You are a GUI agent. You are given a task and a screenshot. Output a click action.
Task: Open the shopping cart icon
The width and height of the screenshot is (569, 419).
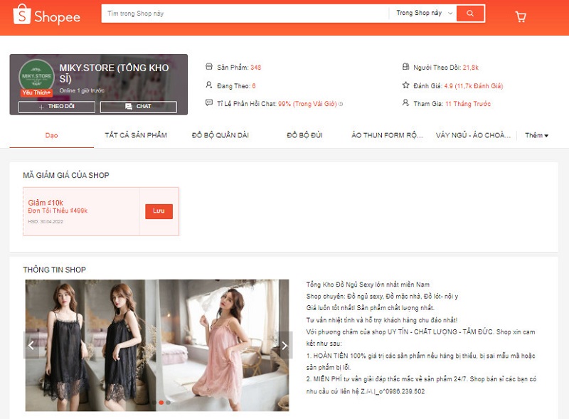521,16
